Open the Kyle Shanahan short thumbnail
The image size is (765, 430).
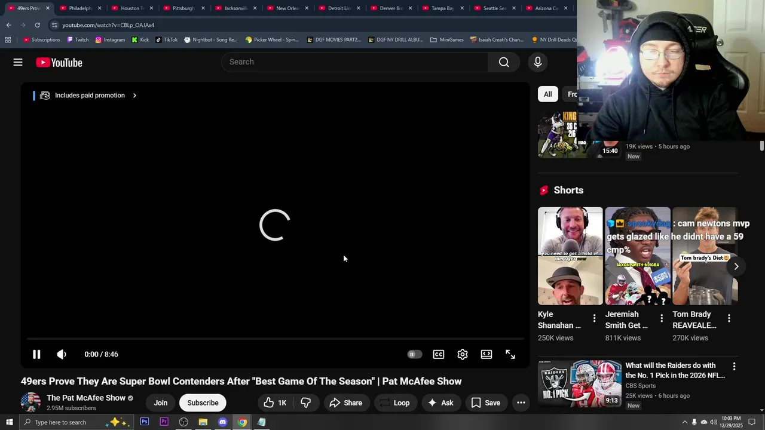[570, 256]
